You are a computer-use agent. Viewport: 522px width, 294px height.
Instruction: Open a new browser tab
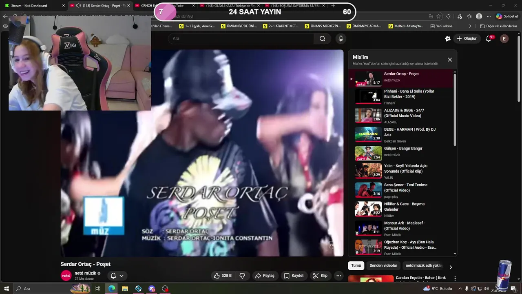tap(333, 6)
